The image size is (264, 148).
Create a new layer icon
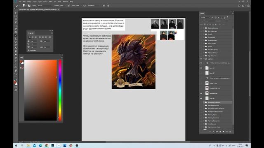[227, 132]
